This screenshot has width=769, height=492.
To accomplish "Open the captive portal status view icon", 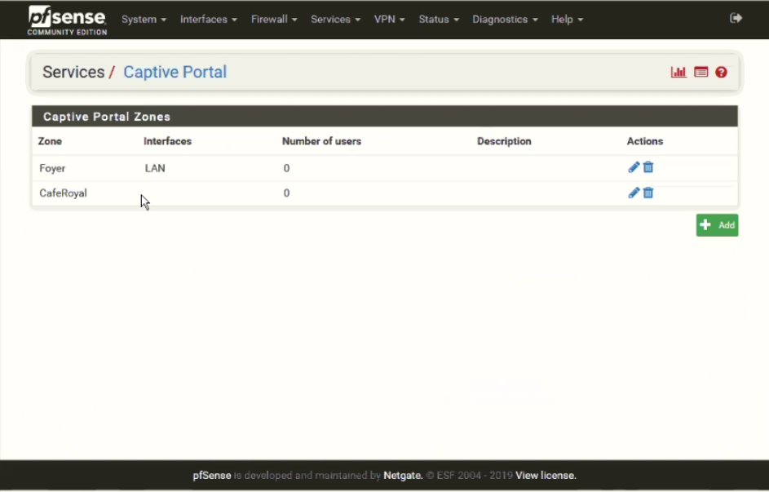I will (700, 72).
